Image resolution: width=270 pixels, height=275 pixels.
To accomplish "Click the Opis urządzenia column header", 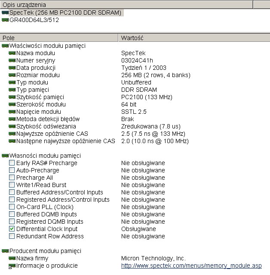I will click(126, 5).
